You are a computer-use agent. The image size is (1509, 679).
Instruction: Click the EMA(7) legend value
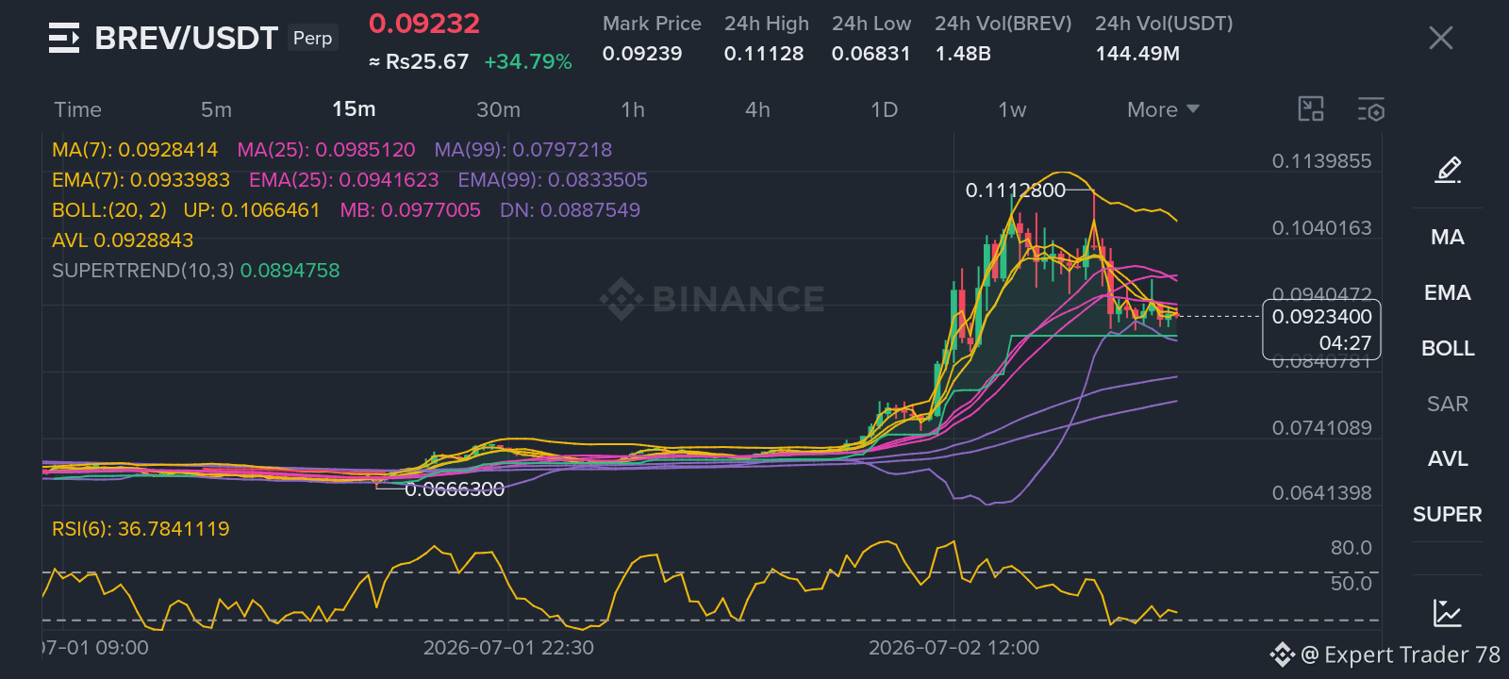[141, 179]
